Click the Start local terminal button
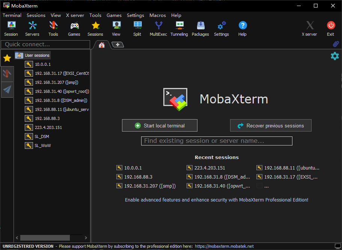 coord(160,126)
